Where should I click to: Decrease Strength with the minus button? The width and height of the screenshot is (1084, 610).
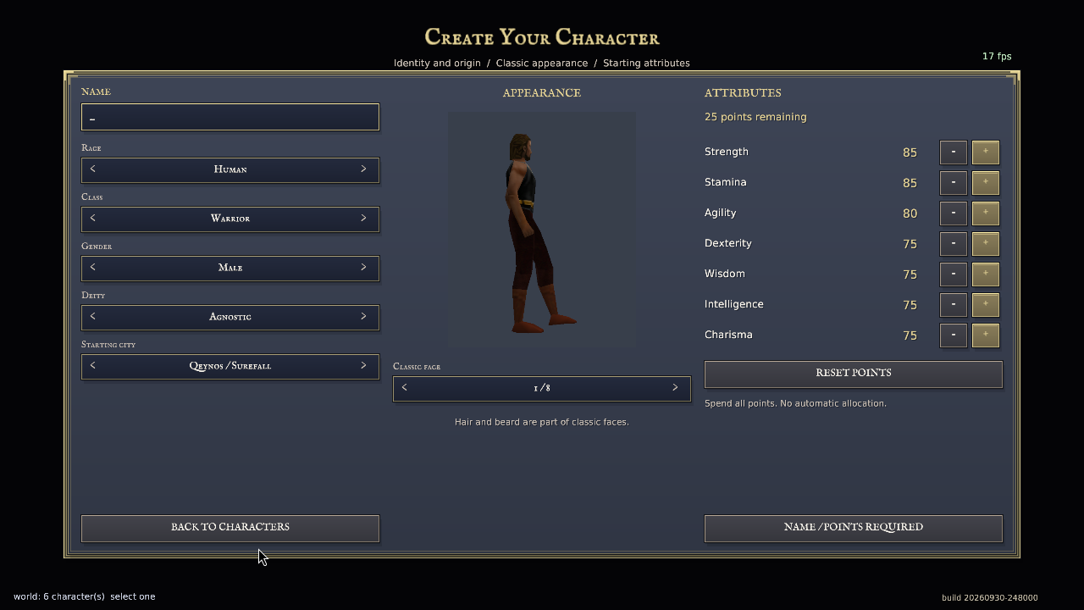[x=954, y=152]
